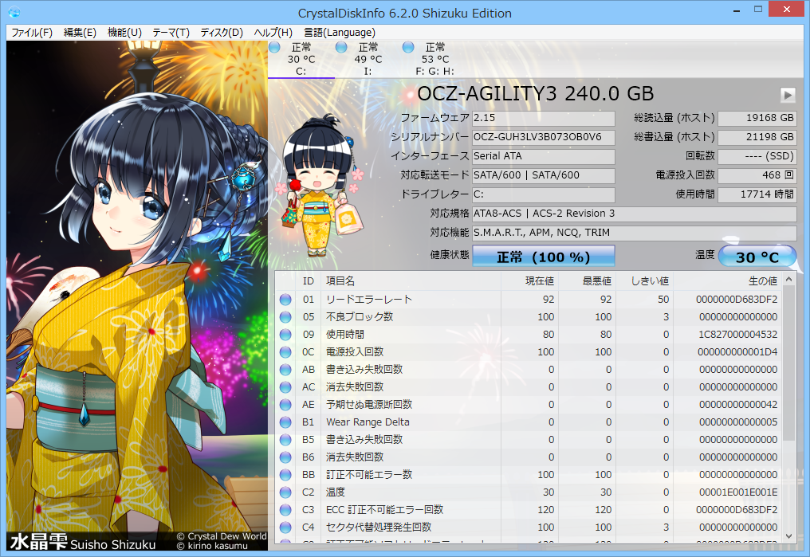810x557 pixels.
Task: Click the chibi Shizuku character image
Action: click(322, 186)
